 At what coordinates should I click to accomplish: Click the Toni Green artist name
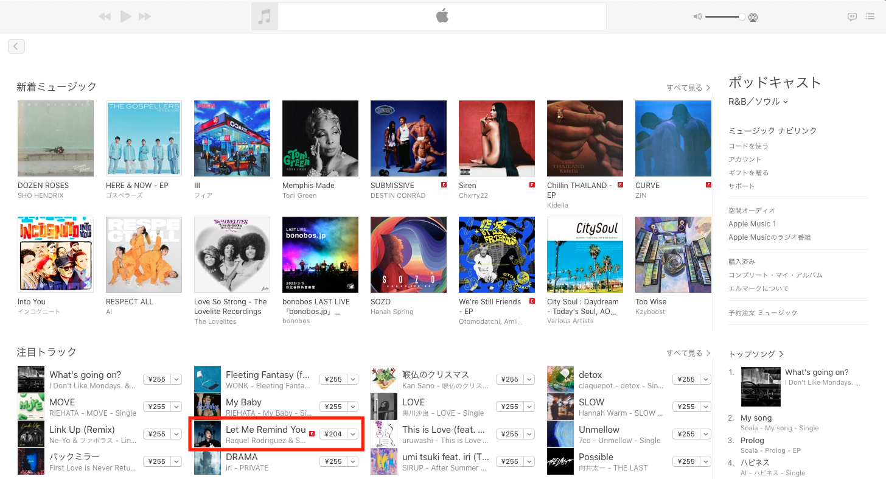point(301,195)
